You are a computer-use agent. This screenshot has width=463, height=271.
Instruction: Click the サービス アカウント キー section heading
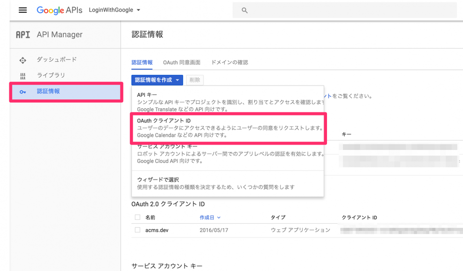pyautogui.click(x=167, y=266)
